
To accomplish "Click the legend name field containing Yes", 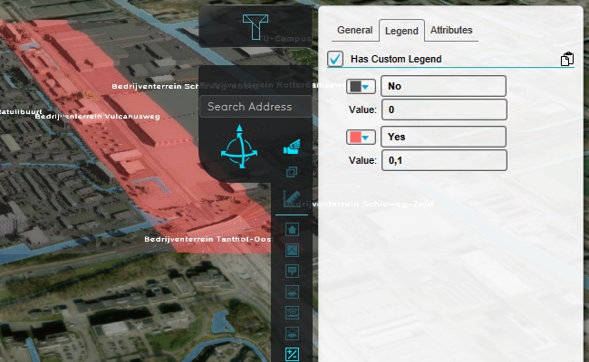I will (443, 138).
